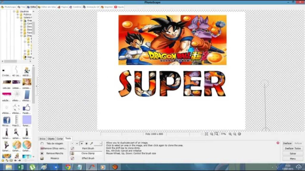
Task: Expand the Dow folder node
Action: [x=21, y=30]
